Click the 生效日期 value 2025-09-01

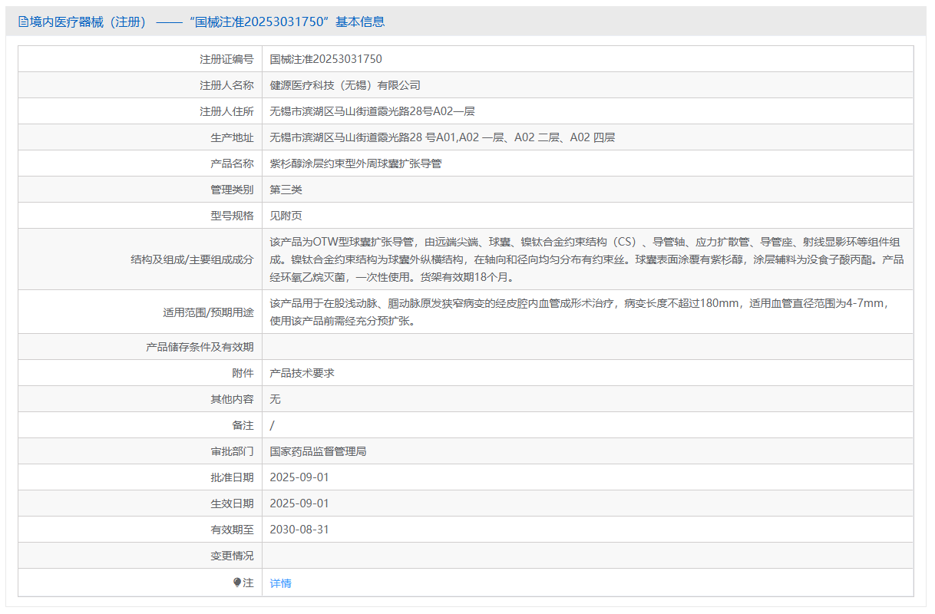tap(299, 503)
